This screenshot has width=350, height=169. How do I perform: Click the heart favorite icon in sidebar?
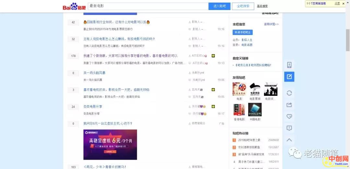click(289, 116)
